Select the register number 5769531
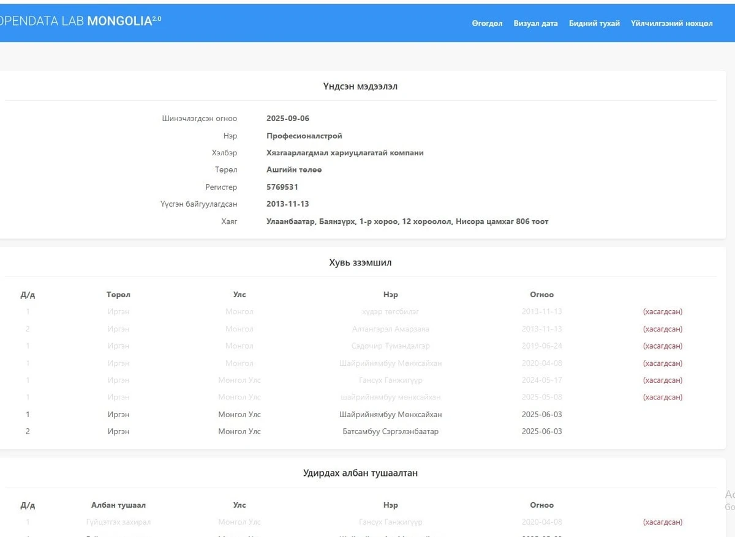 point(282,187)
